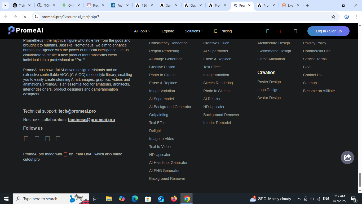The width and height of the screenshot is (362, 204).
Task: Go to the Outpainting tool link
Action: pos(158,115)
